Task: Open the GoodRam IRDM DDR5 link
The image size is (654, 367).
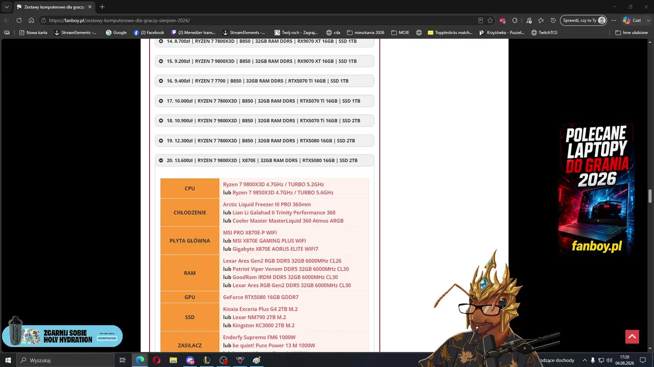Action: 285,277
